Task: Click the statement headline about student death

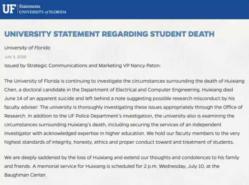Action: click(109, 34)
